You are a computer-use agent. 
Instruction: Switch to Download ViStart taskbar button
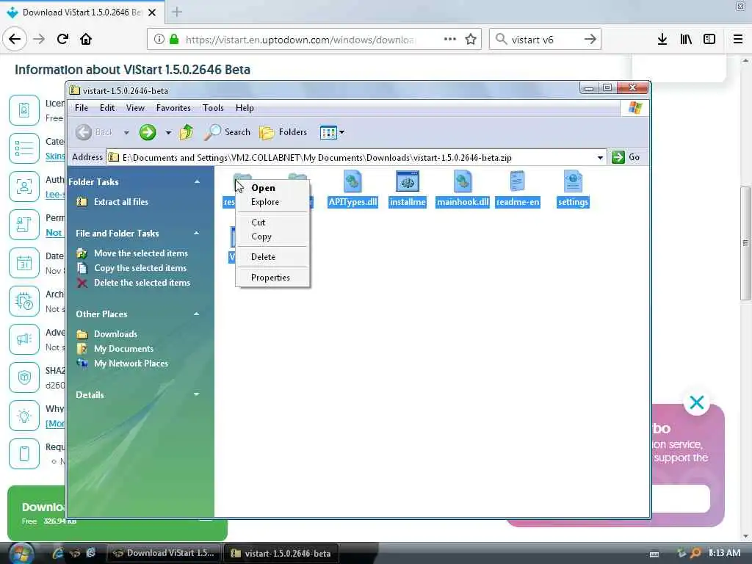coord(163,553)
